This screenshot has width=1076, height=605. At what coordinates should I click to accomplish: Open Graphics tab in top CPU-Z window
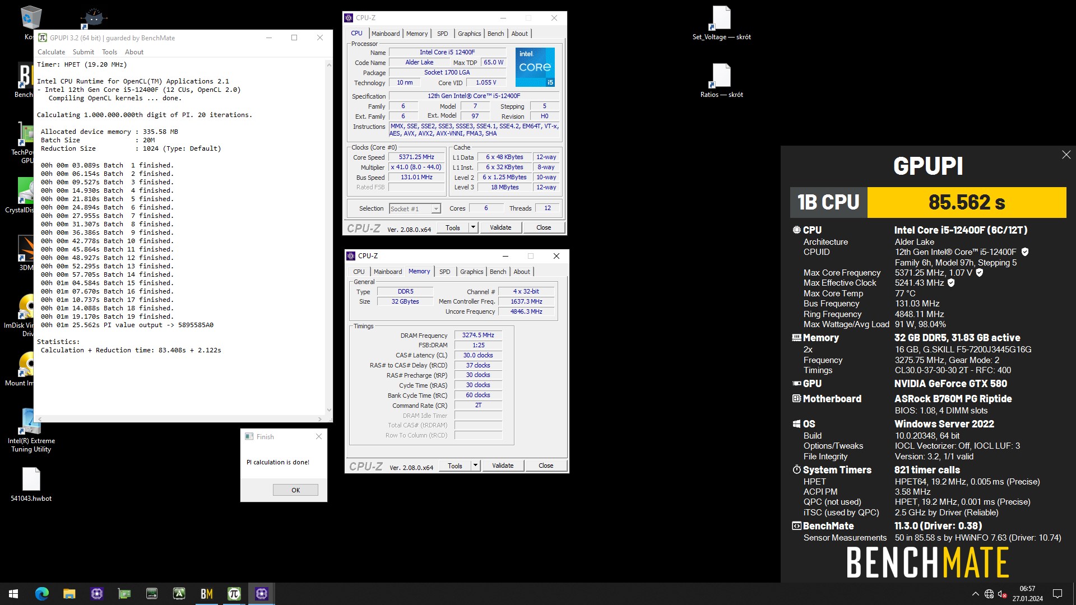pyautogui.click(x=469, y=34)
